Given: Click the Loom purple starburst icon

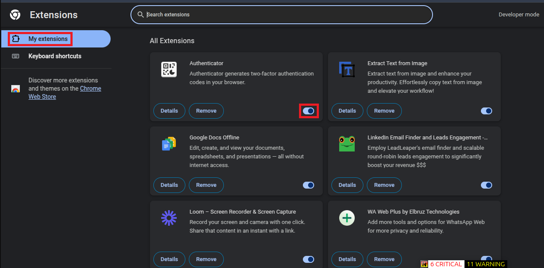Looking at the screenshot, I should pyautogui.click(x=169, y=218).
